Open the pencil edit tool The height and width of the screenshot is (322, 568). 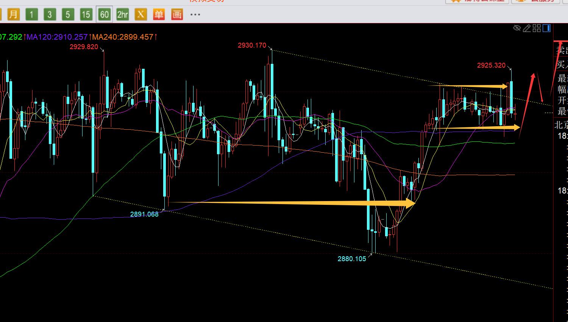(527, 28)
